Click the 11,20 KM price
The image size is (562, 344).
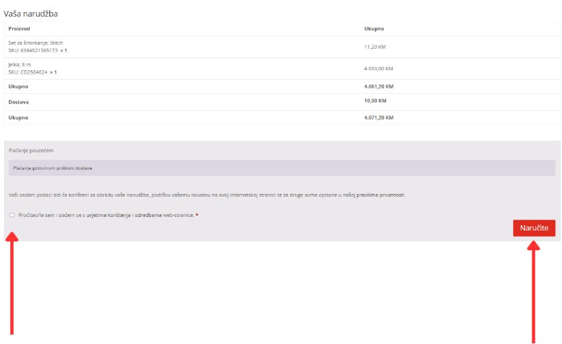coord(374,47)
